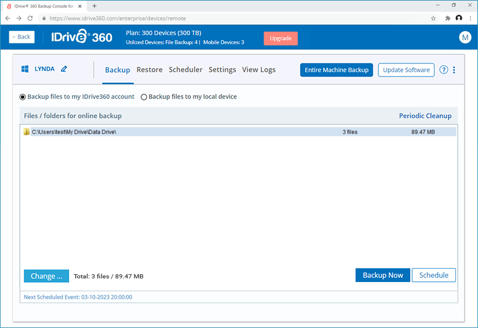478x328 pixels.
Task: Click the Plan: 300 Devices (300 TB) text
Action: coord(163,33)
